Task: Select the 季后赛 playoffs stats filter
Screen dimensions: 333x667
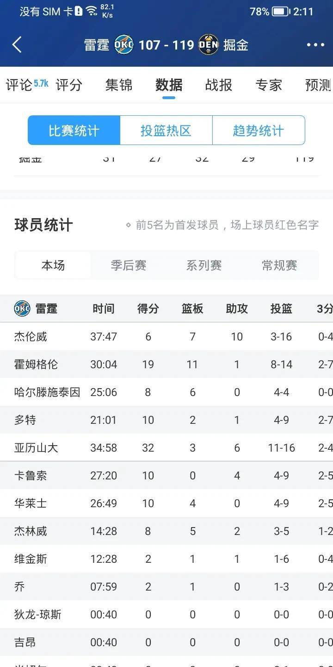Action: pyautogui.click(x=129, y=265)
